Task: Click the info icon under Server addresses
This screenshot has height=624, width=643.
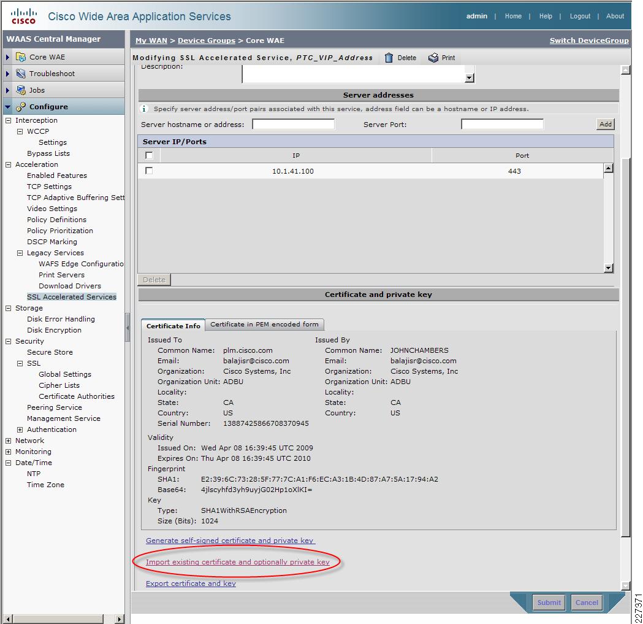Action: (x=144, y=109)
